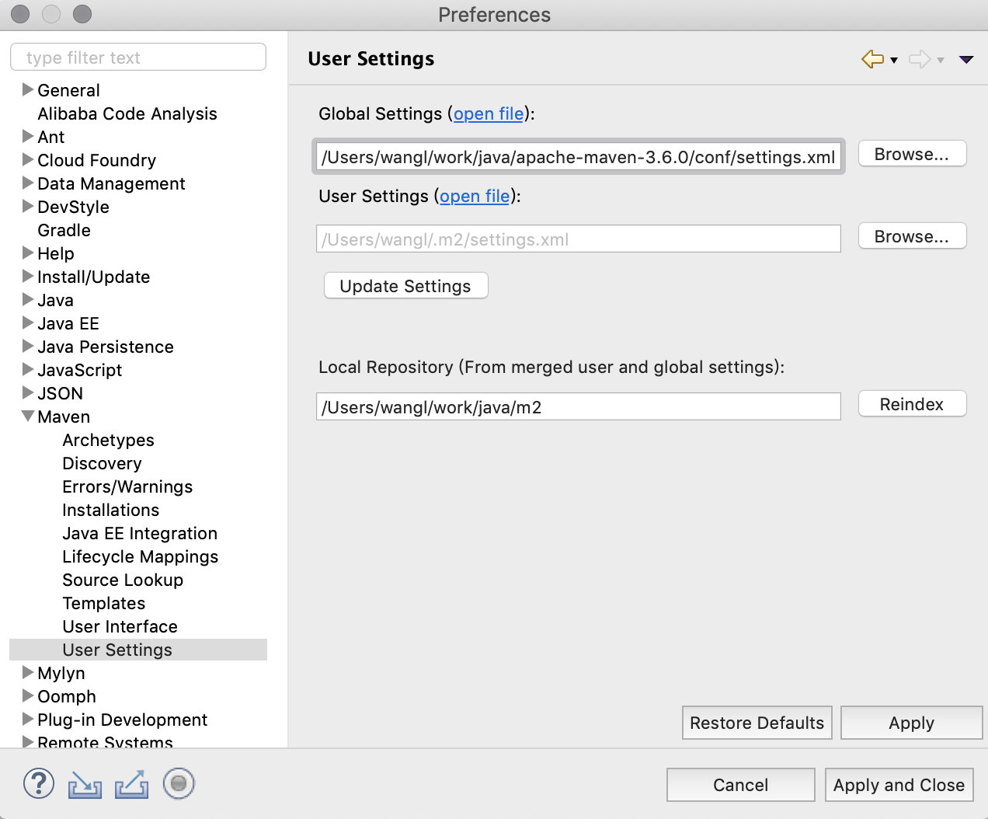Click the import preferences icon

[85, 784]
